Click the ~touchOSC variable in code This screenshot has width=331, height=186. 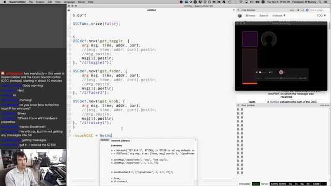83,135
